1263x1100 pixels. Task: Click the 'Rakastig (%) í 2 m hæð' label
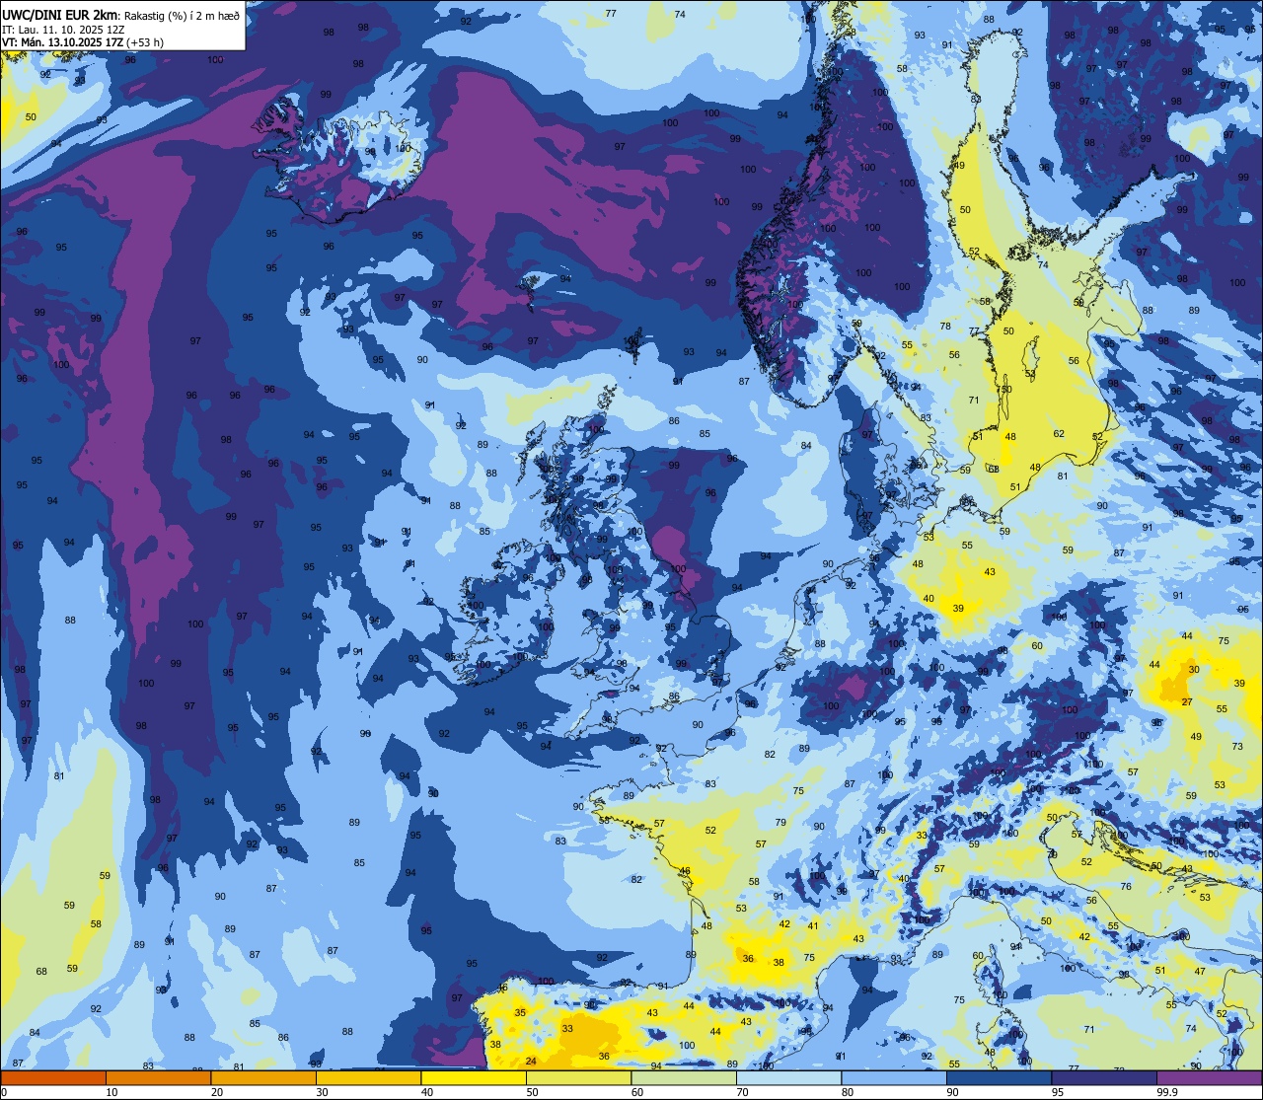[x=181, y=15]
